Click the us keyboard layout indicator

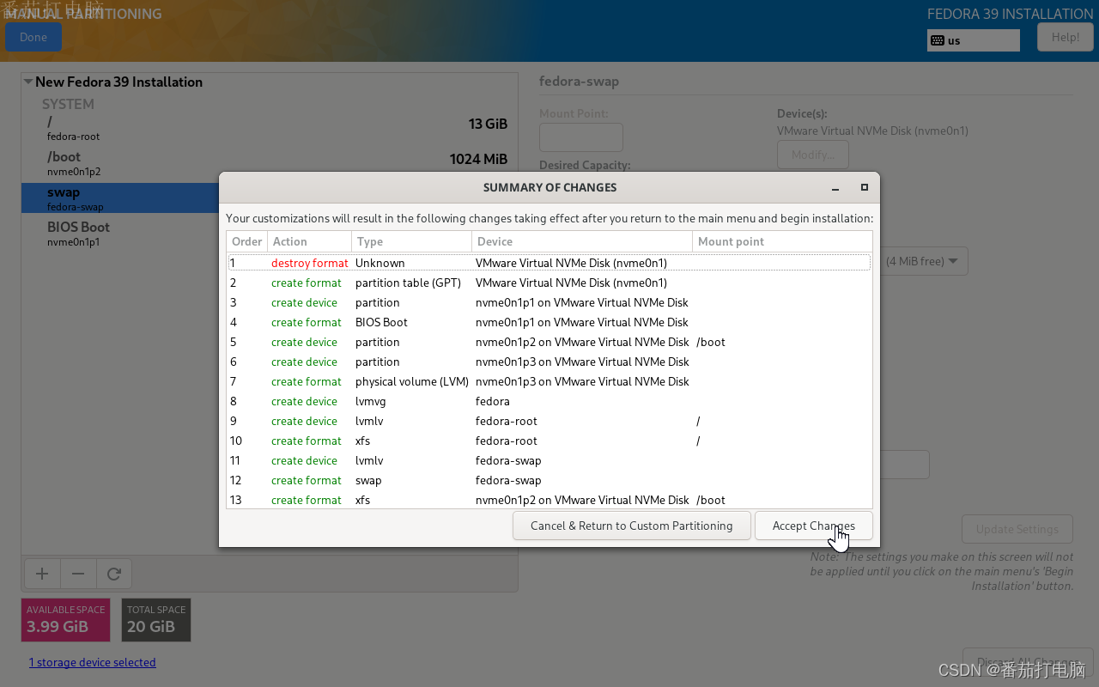(974, 40)
